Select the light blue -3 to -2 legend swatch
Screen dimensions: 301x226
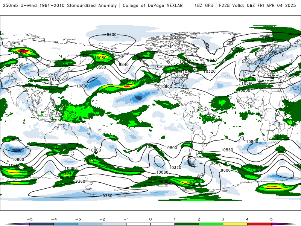pos(90,224)
